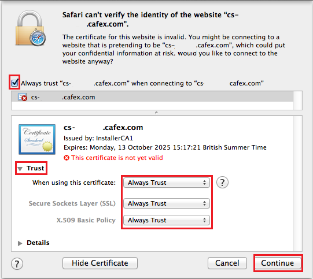The image size is (313, 279).
Task: Click the certificate details pane scrollbar track
Action: (x=297, y=184)
